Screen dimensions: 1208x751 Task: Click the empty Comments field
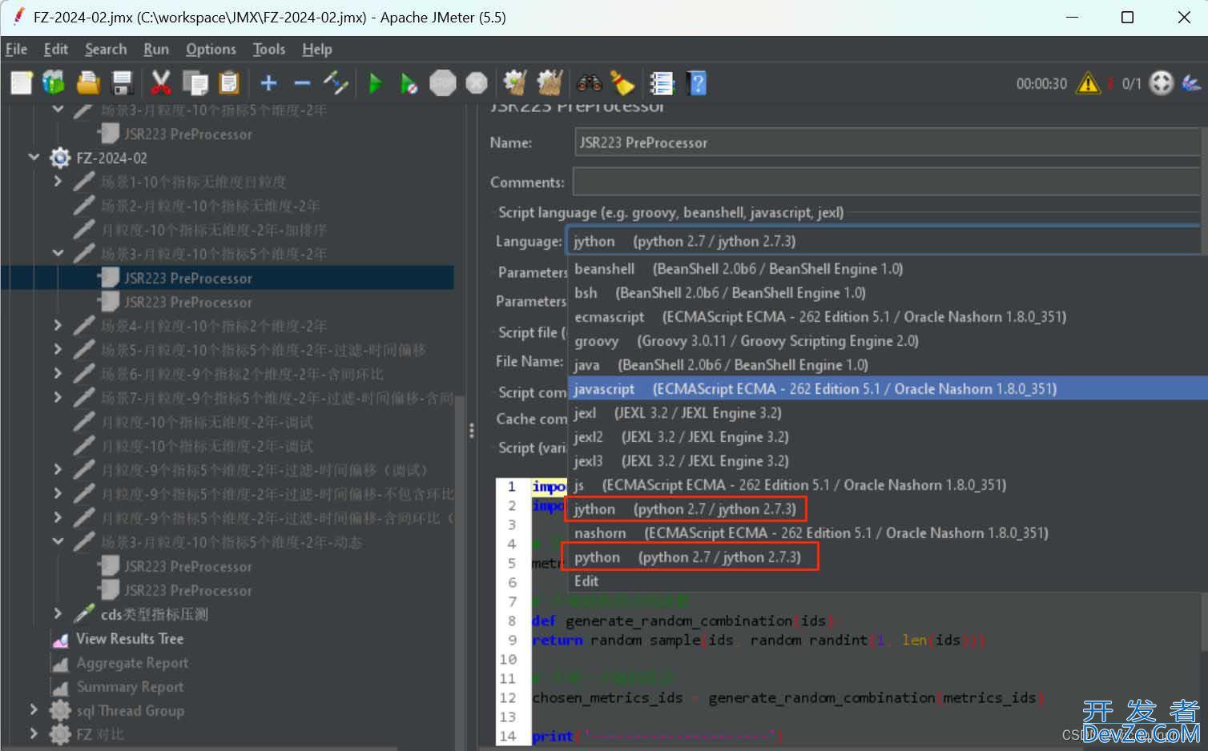(x=888, y=182)
